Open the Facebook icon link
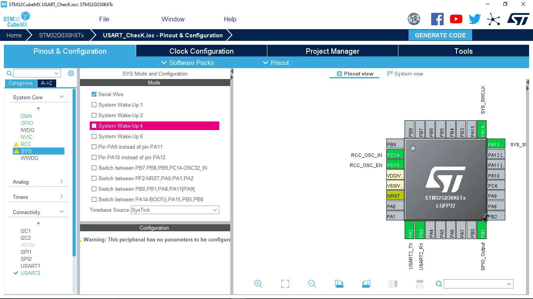Screen dimensions: 533x299 pyautogui.click(x=437, y=19)
